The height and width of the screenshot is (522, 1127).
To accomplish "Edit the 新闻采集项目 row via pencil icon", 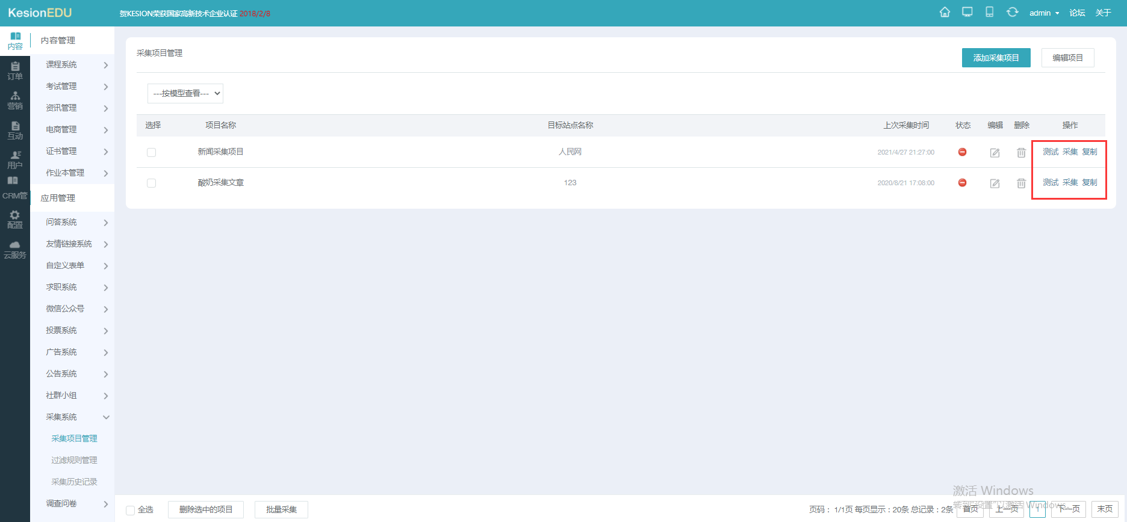I will pos(995,153).
